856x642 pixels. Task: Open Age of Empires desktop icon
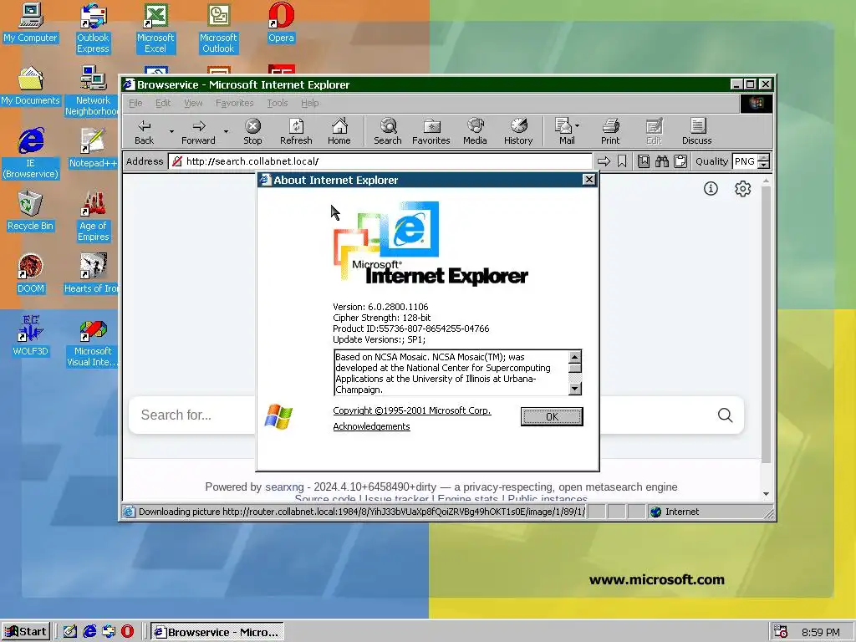point(93,217)
